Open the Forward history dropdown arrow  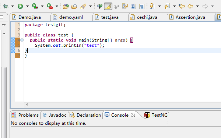(x=212, y=6)
